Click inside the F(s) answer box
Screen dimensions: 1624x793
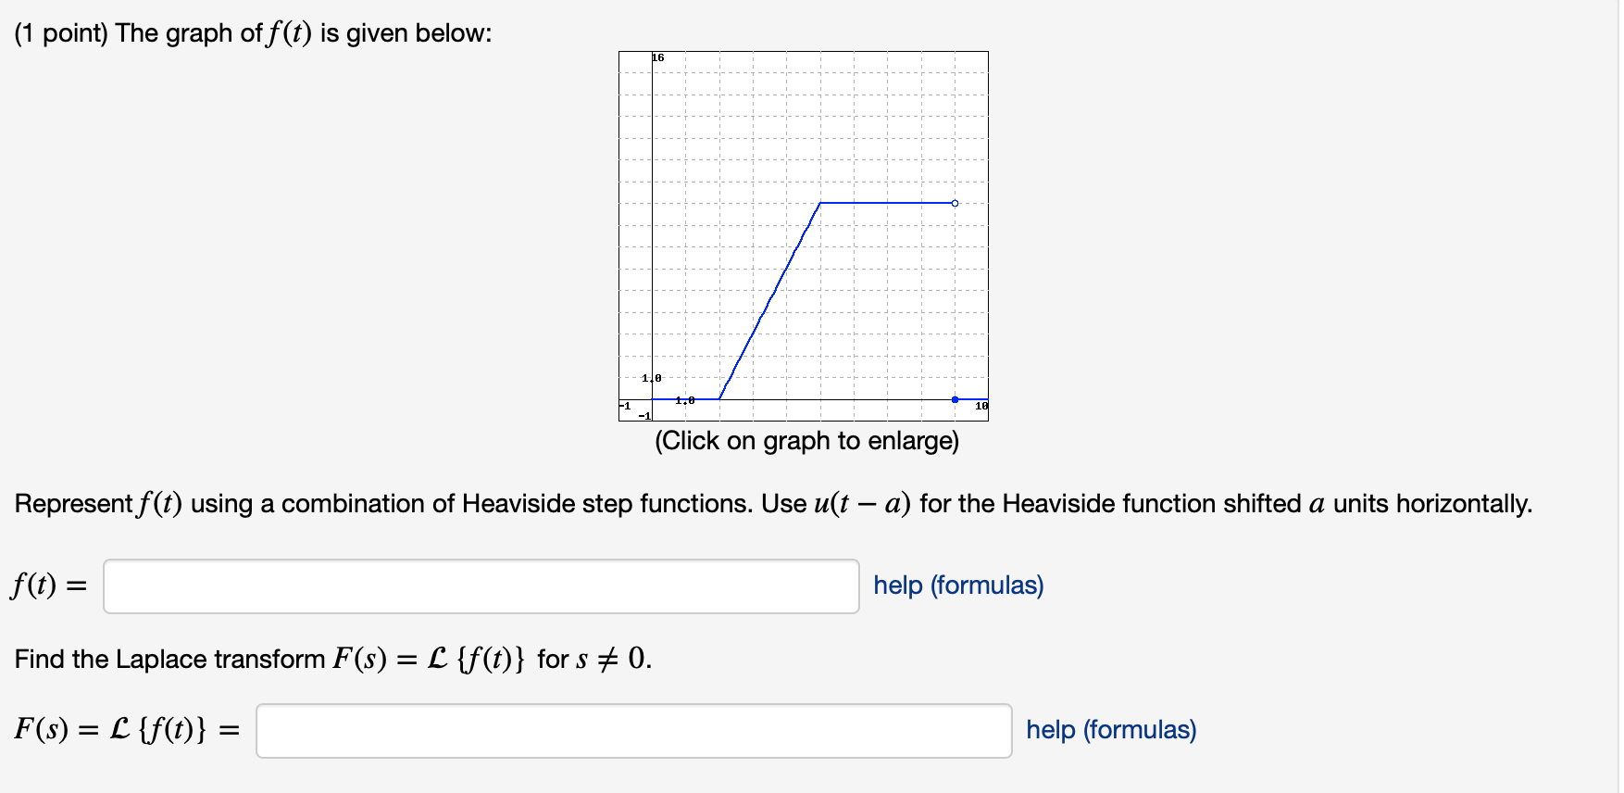coord(634,731)
